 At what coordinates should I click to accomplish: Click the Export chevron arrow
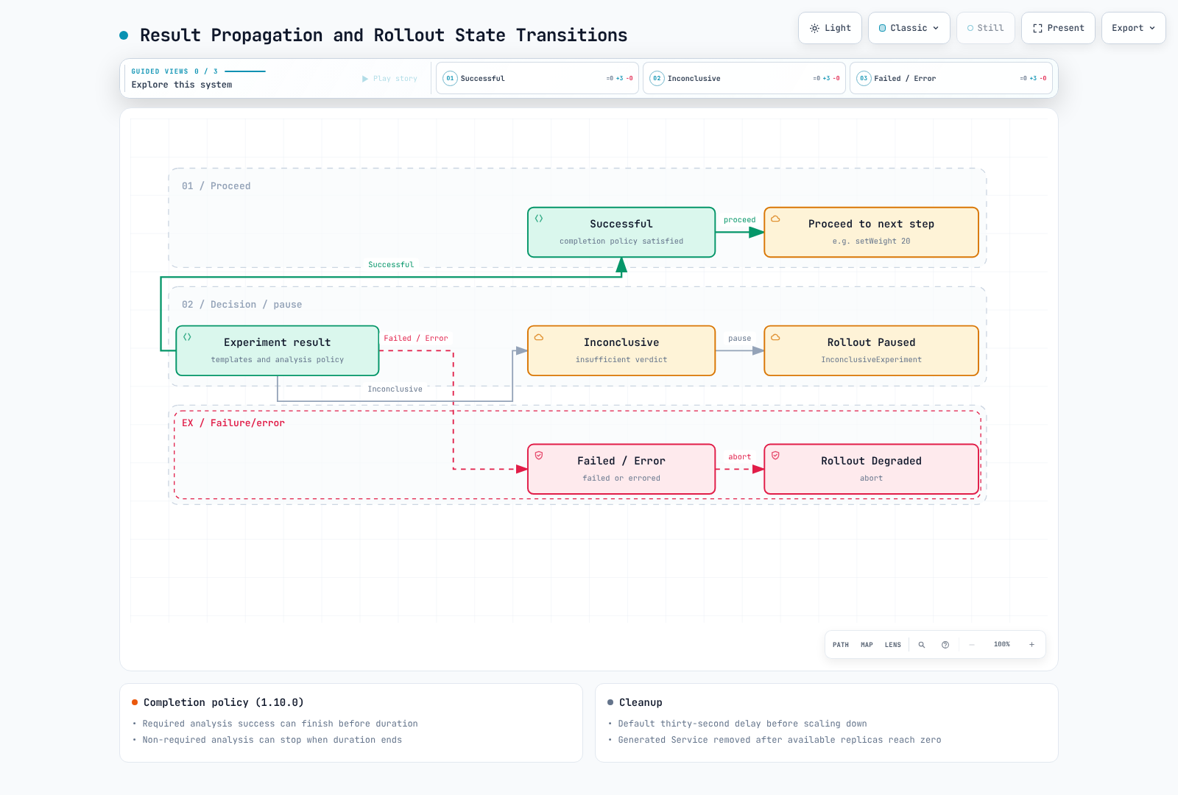click(x=1152, y=28)
